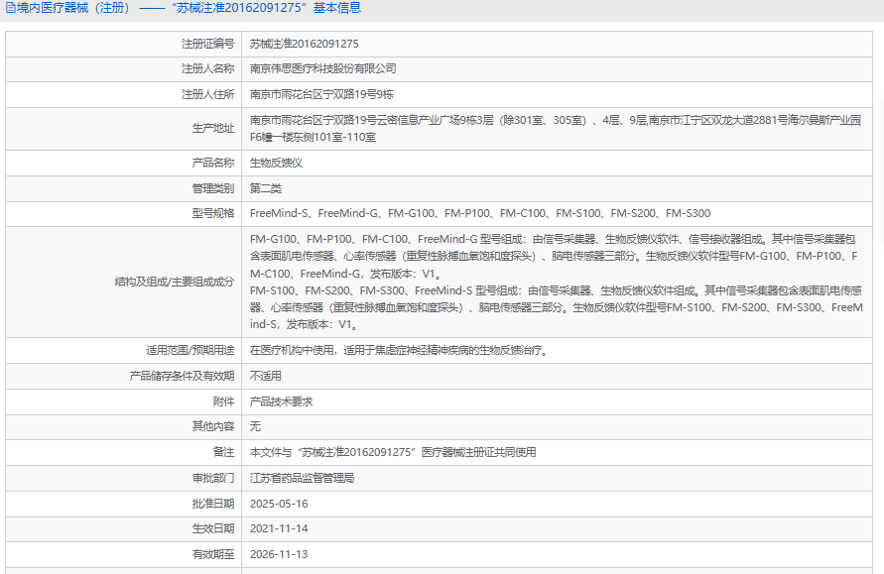The width and height of the screenshot is (884, 574).
Task: Click the label 生产地址
Action: [x=212, y=129]
